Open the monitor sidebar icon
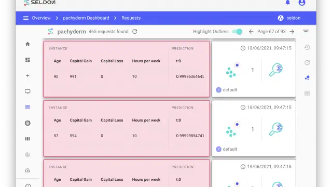The height and width of the screenshot is (187, 332). point(27,91)
